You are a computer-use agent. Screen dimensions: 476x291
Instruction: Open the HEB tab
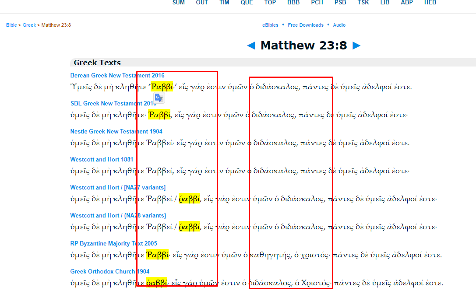point(430,3)
